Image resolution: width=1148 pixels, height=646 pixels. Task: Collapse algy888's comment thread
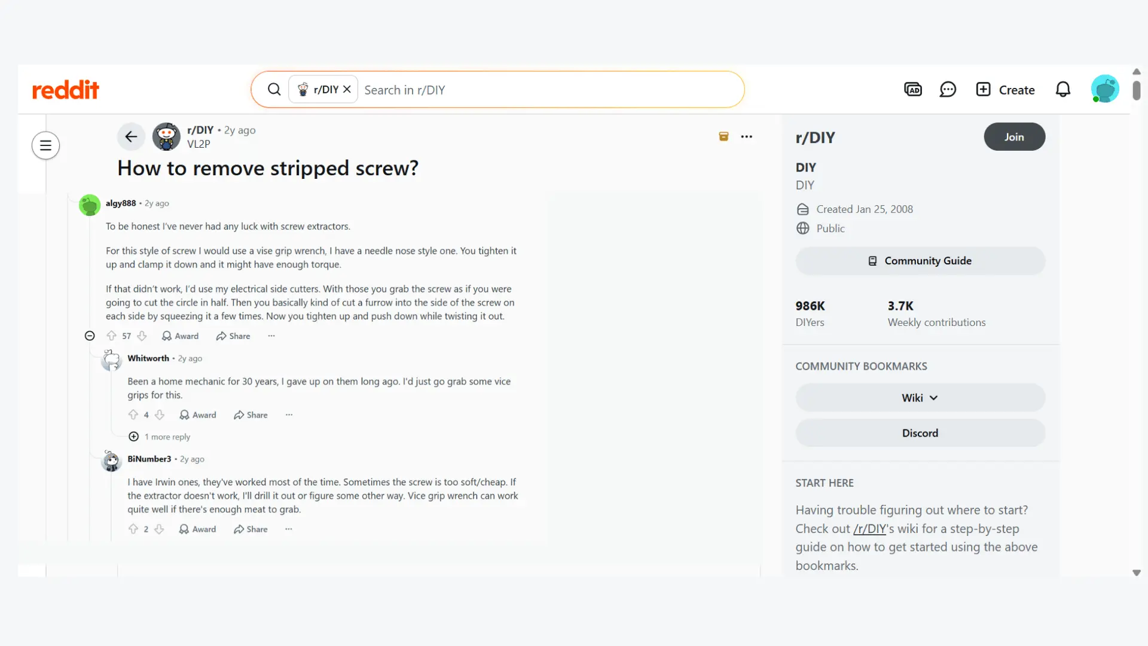click(90, 336)
